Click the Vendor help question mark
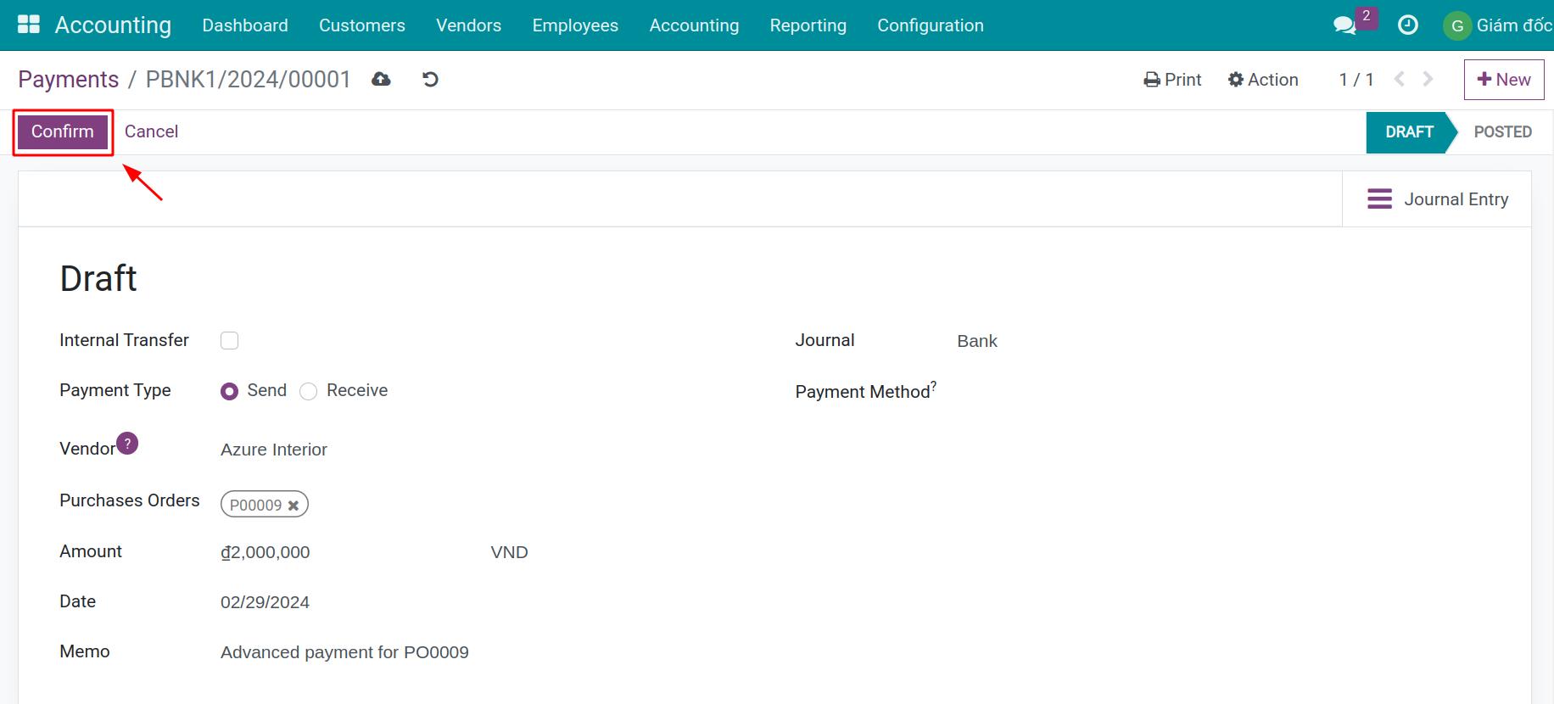1554x704 pixels. coord(127,443)
